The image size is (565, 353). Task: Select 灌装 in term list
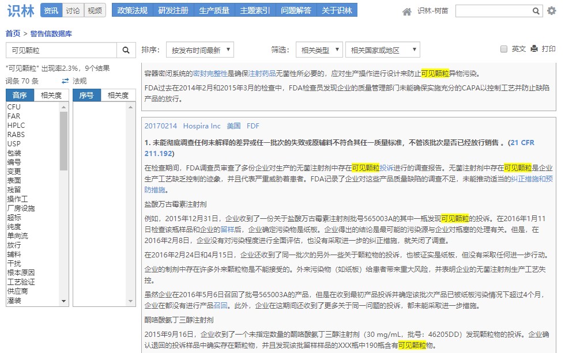14,300
